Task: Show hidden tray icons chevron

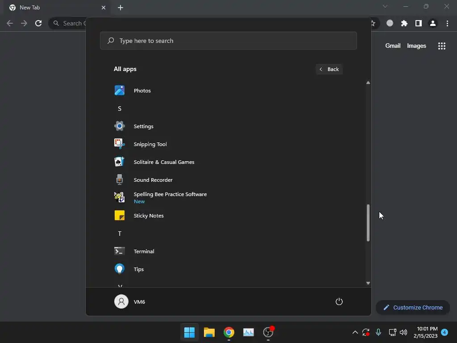Action: coord(355,332)
